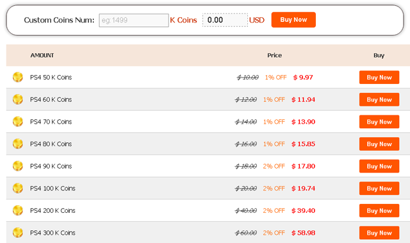The height and width of the screenshot is (243, 410).
Task: Buy Now for PS4 100 K Coins
Action: tap(379, 189)
